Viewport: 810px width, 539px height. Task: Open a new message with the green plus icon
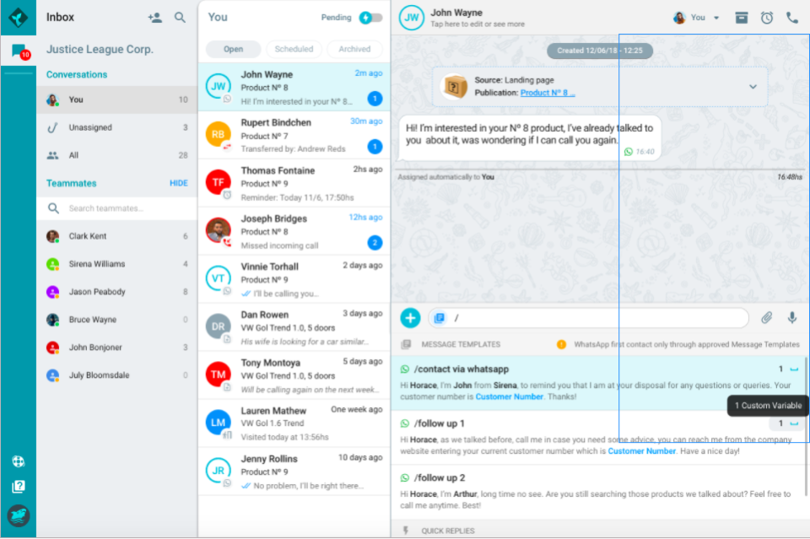(x=411, y=318)
